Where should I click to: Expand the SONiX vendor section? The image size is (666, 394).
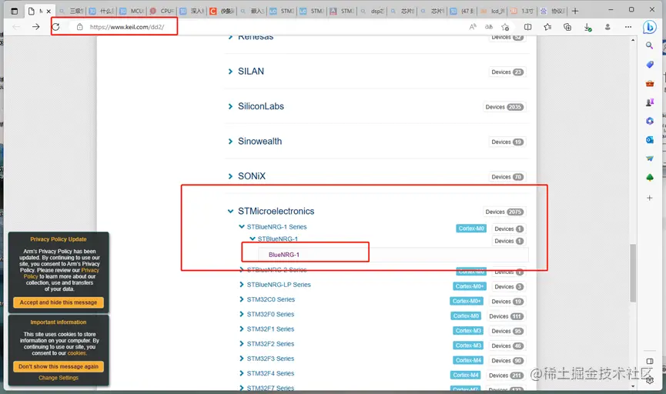coord(230,176)
